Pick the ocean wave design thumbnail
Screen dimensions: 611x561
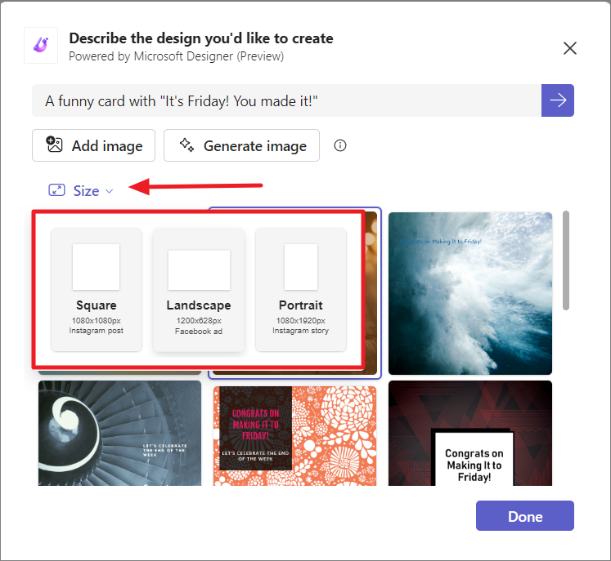click(x=470, y=293)
